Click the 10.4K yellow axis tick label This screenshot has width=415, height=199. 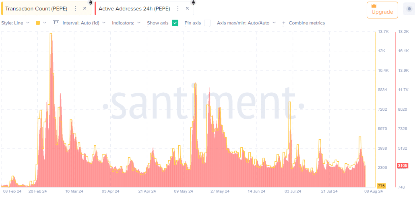coord(383,71)
